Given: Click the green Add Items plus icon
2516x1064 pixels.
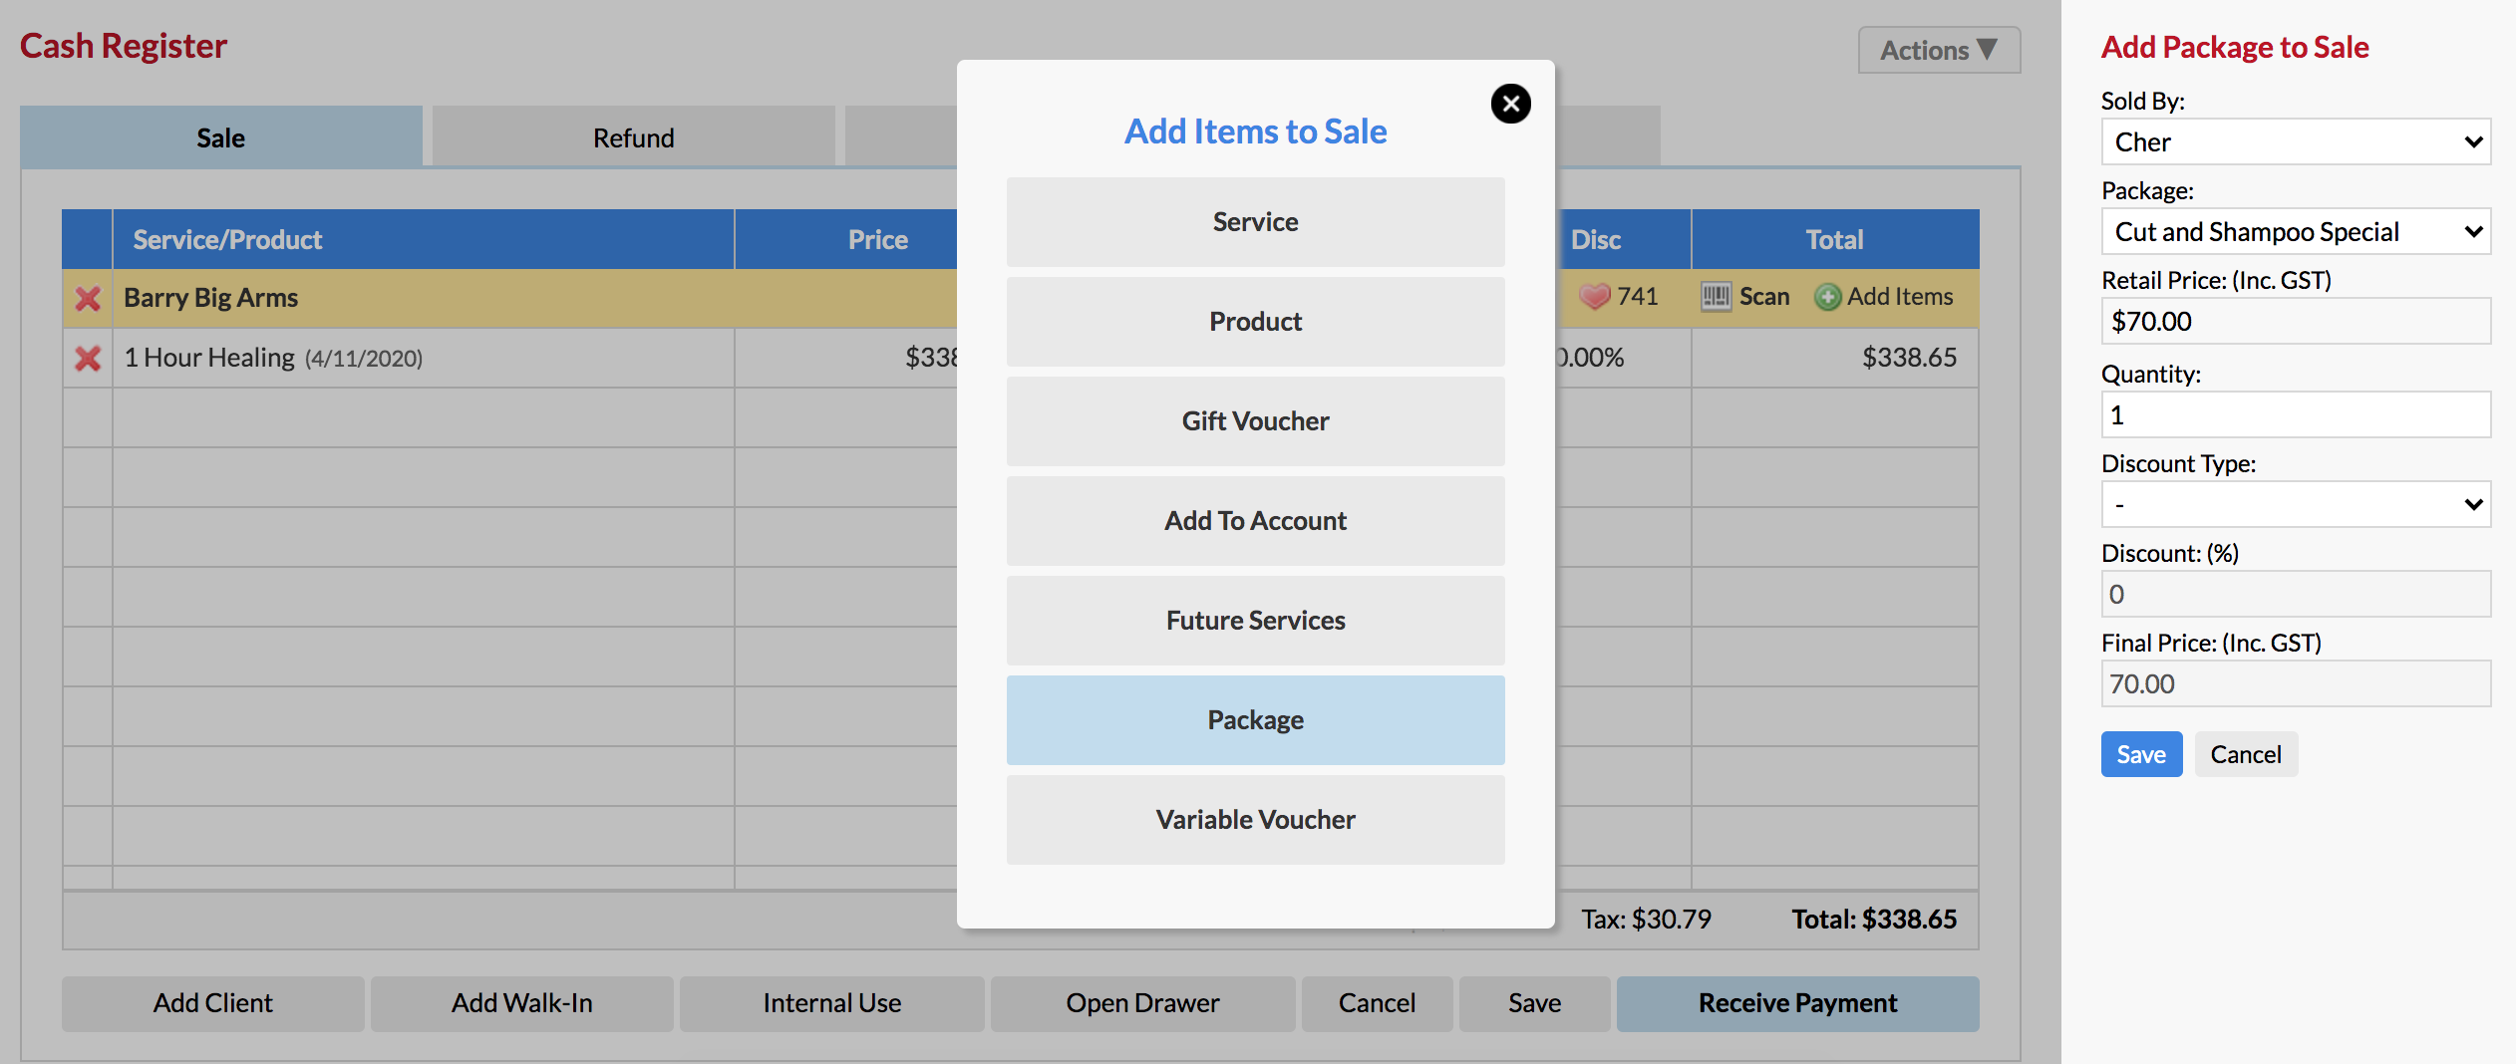Looking at the screenshot, I should pyautogui.click(x=1827, y=297).
